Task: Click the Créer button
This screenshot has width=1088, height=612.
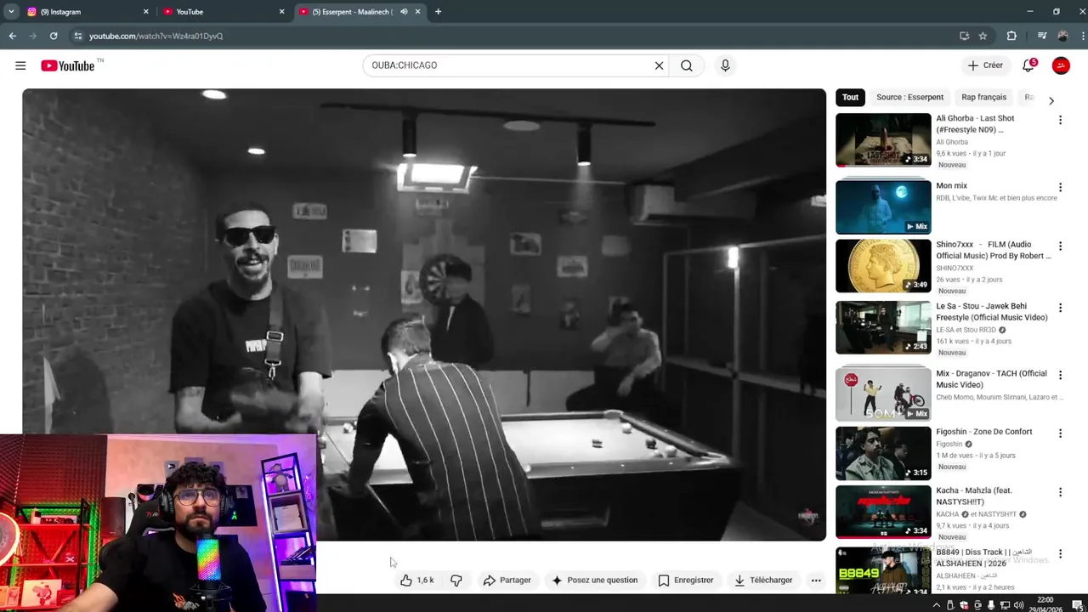Action: point(985,65)
